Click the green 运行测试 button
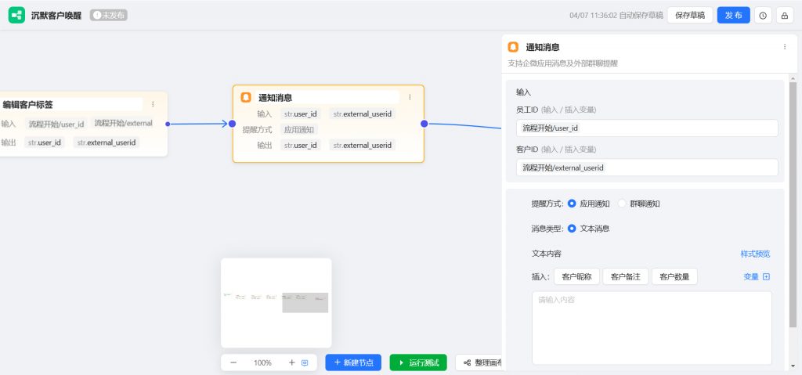The image size is (802, 375). tap(418, 362)
